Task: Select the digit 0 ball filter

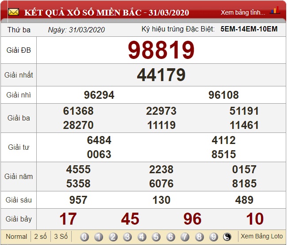Action: pos(84,237)
